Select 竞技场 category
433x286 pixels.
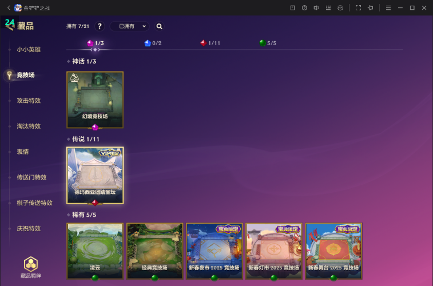[26, 75]
